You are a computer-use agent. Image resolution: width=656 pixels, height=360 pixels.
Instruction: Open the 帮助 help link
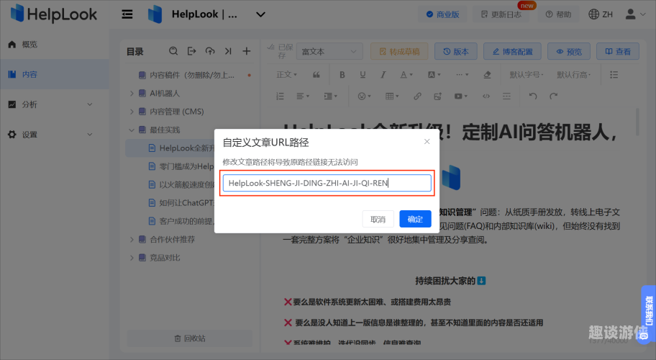point(558,14)
